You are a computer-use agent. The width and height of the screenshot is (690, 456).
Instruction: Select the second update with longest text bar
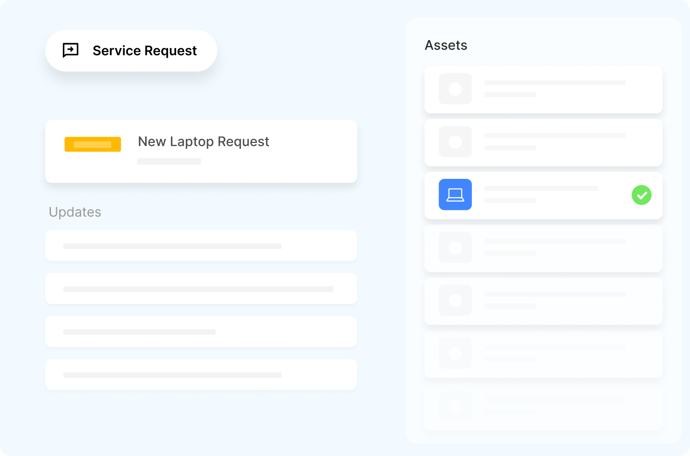coord(201,289)
